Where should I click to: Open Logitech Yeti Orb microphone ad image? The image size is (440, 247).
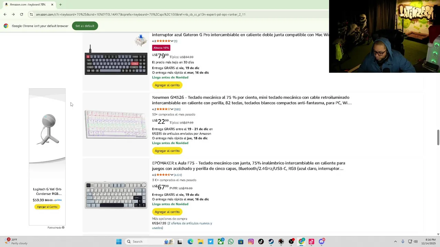pyautogui.click(x=47, y=129)
